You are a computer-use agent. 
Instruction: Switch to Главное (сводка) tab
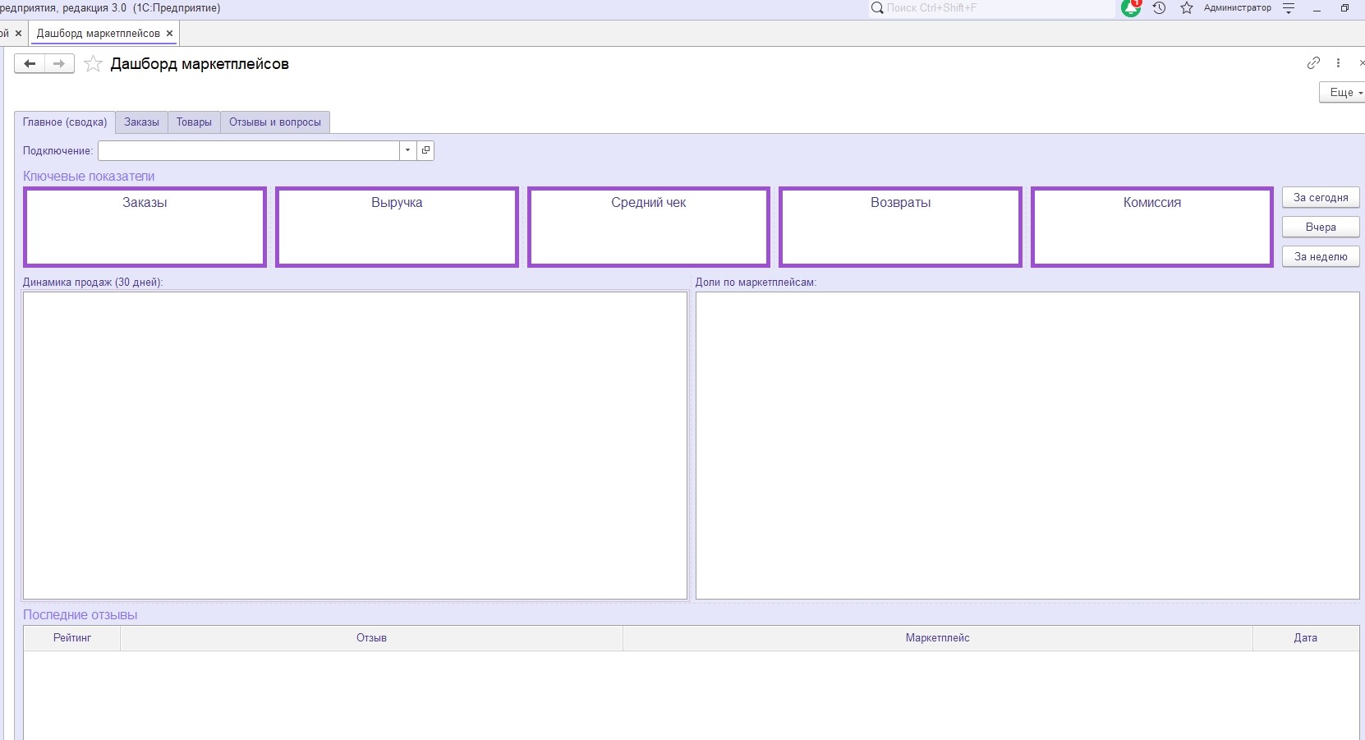click(65, 122)
